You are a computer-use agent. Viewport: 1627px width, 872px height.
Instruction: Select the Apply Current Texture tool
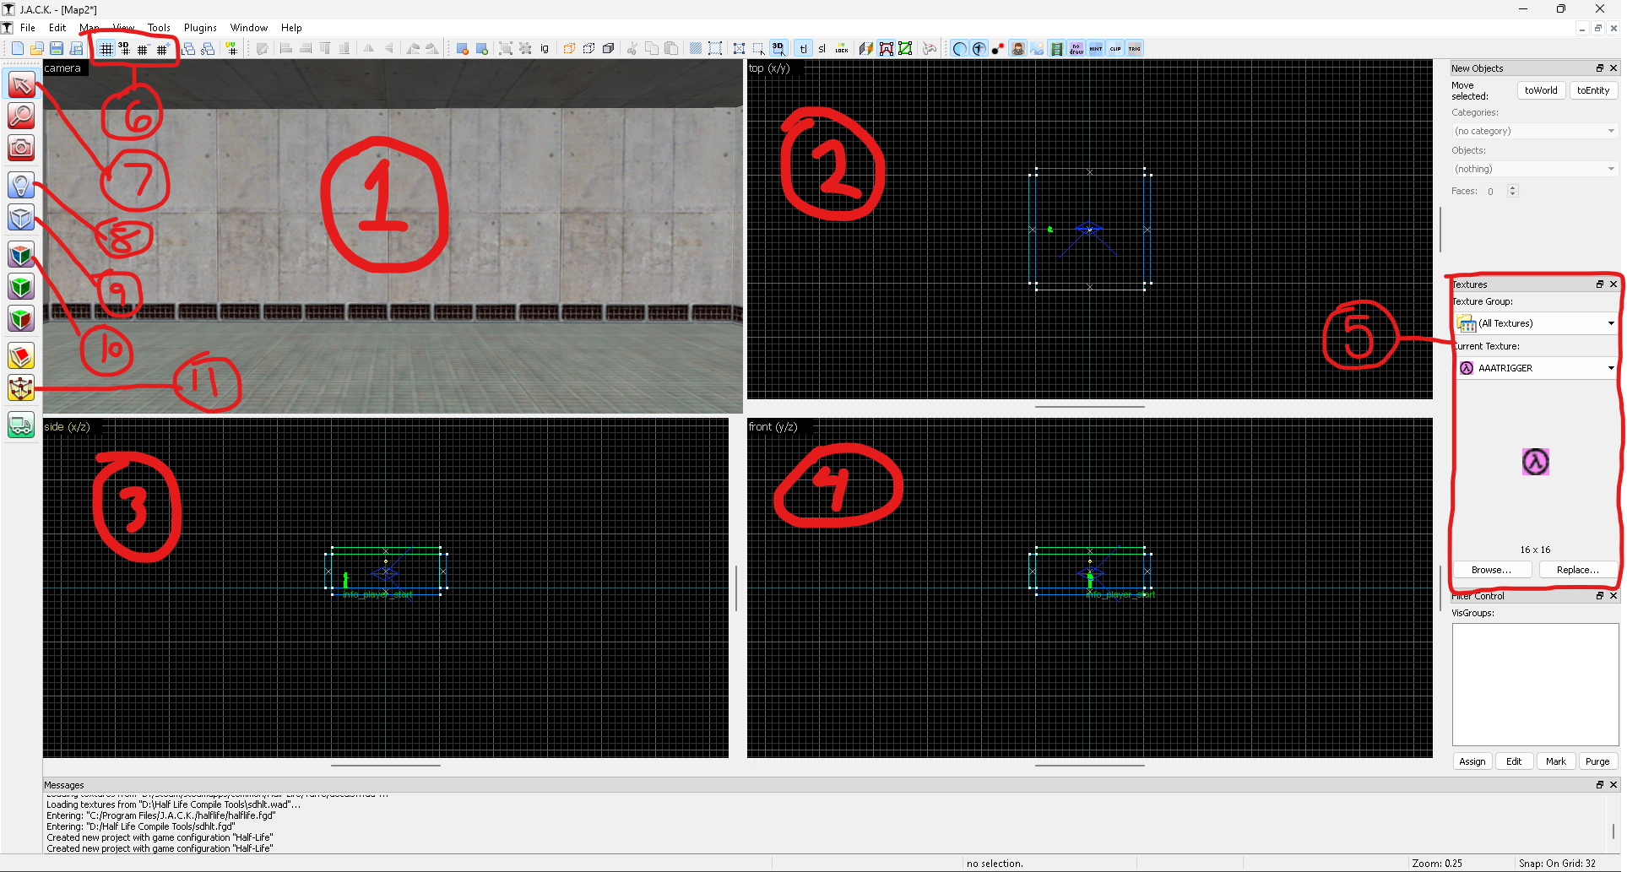point(21,286)
